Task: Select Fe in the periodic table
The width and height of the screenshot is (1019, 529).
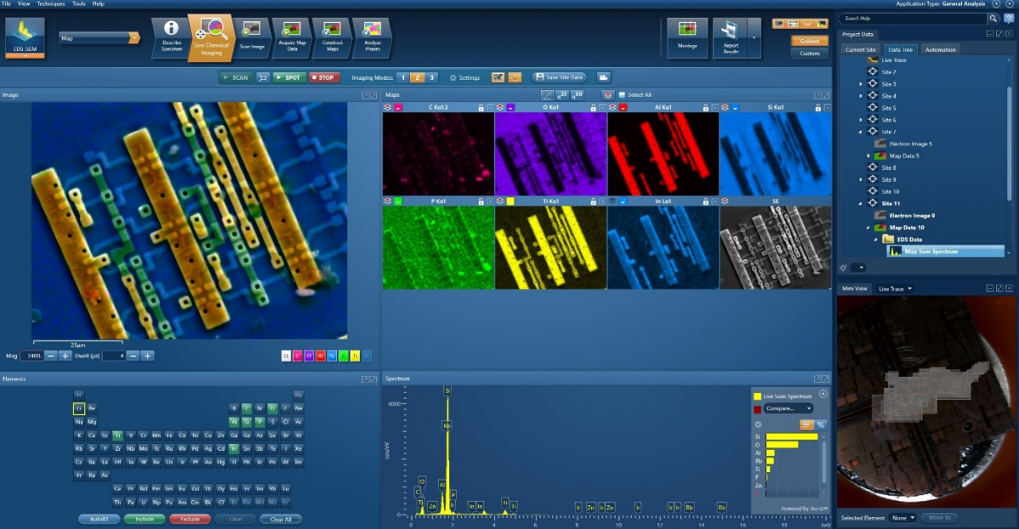Action: click(170, 435)
